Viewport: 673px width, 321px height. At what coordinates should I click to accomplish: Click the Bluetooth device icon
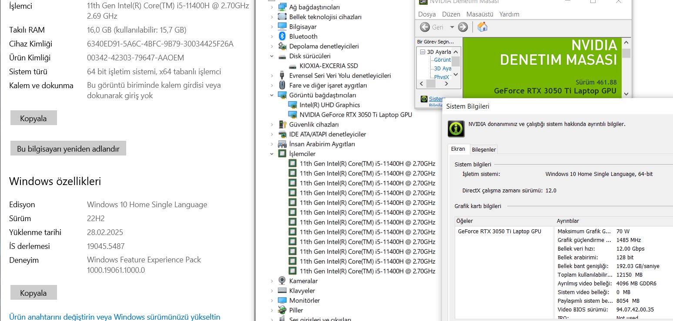coord(282,36)
